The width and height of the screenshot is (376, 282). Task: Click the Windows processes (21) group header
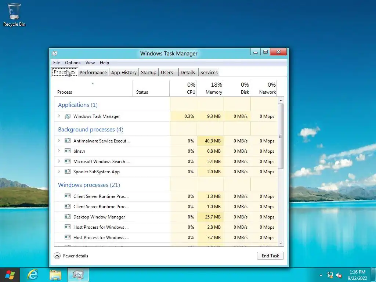(x=89, y=185)
